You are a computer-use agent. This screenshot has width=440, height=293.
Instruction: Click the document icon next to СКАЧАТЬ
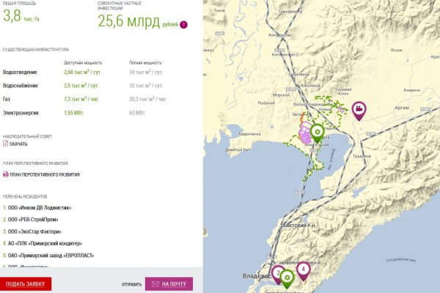click(x=5, y=144)
